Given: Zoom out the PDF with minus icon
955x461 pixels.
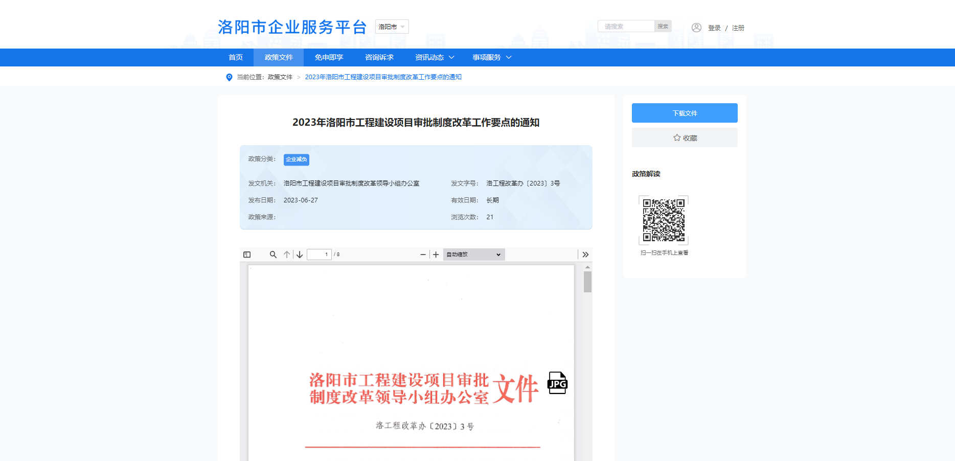Looking at the screenshot, I should click(423, 255).
